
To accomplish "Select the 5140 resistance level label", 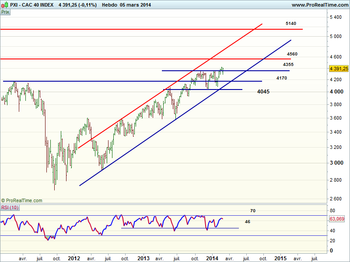I will tap(291, 23).
